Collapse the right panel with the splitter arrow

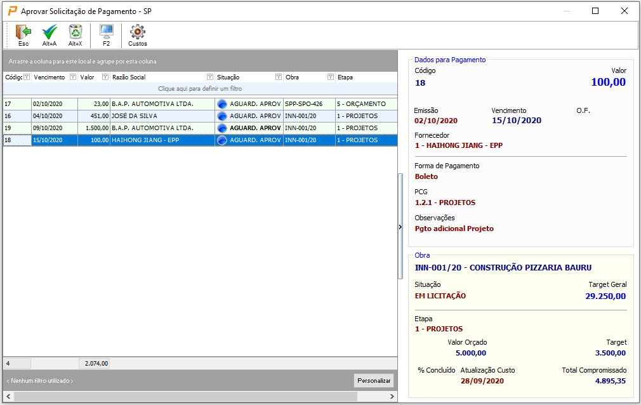click(400, 227)
